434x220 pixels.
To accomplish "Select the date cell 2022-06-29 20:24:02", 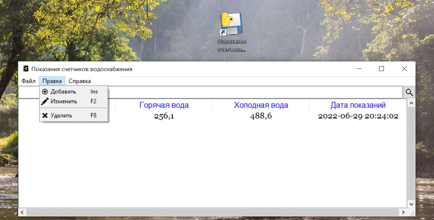I will (x=358, y=116).
